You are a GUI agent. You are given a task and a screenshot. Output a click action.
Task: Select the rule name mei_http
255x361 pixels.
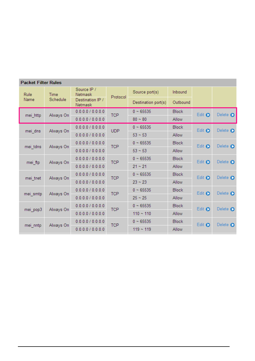[x=33, y=116]
